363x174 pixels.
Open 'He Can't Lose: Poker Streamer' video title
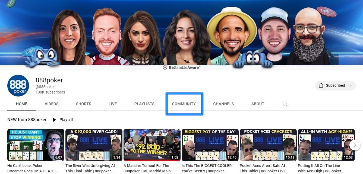point(32,168)
